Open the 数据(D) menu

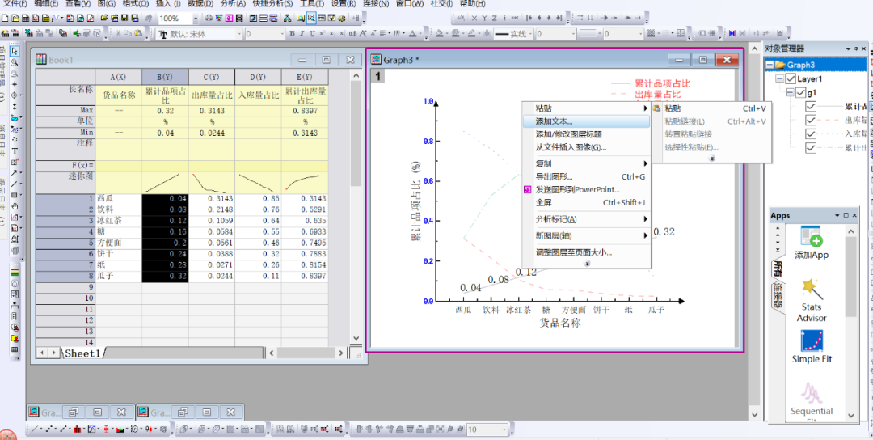[x=200, y=4]
